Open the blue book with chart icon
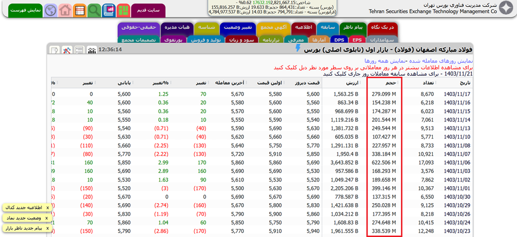Screen dimensions: 517x237 (x=109, y=11)
